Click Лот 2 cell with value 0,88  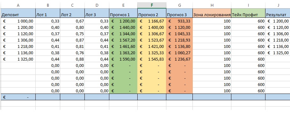pos(72,59)
